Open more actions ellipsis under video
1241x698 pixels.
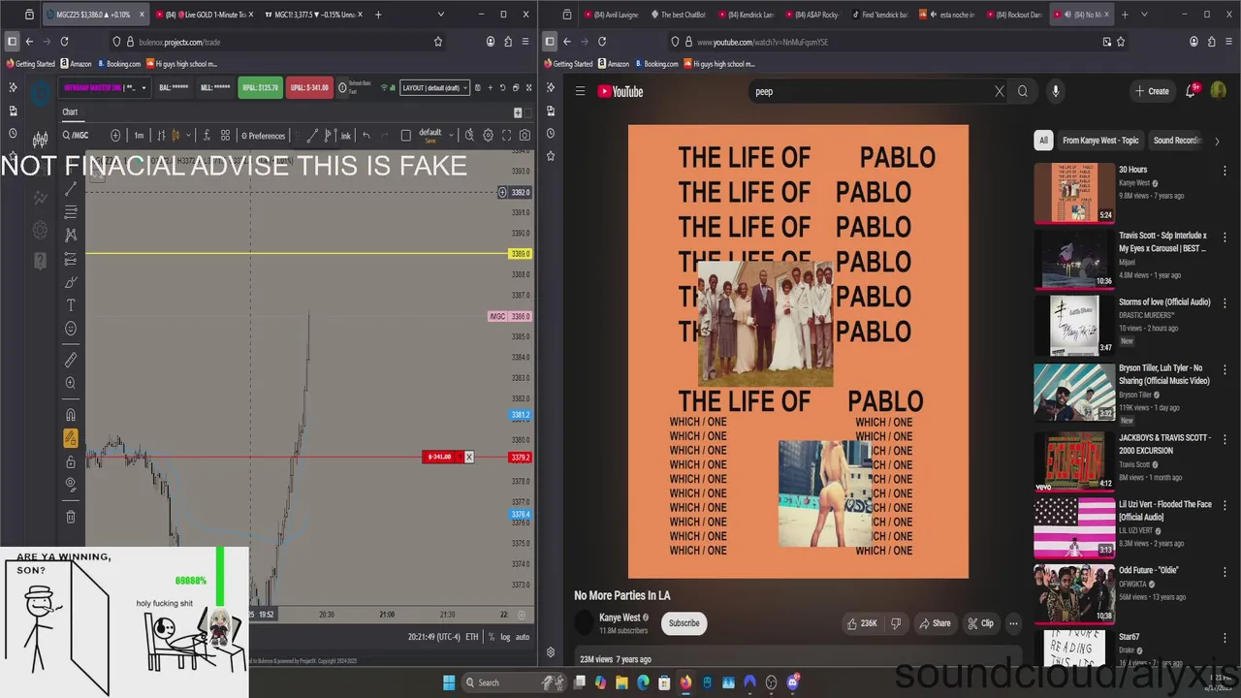pos(1013,623)
